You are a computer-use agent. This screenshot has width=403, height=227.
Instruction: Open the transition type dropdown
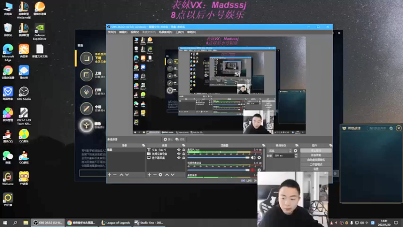point(280,151)
